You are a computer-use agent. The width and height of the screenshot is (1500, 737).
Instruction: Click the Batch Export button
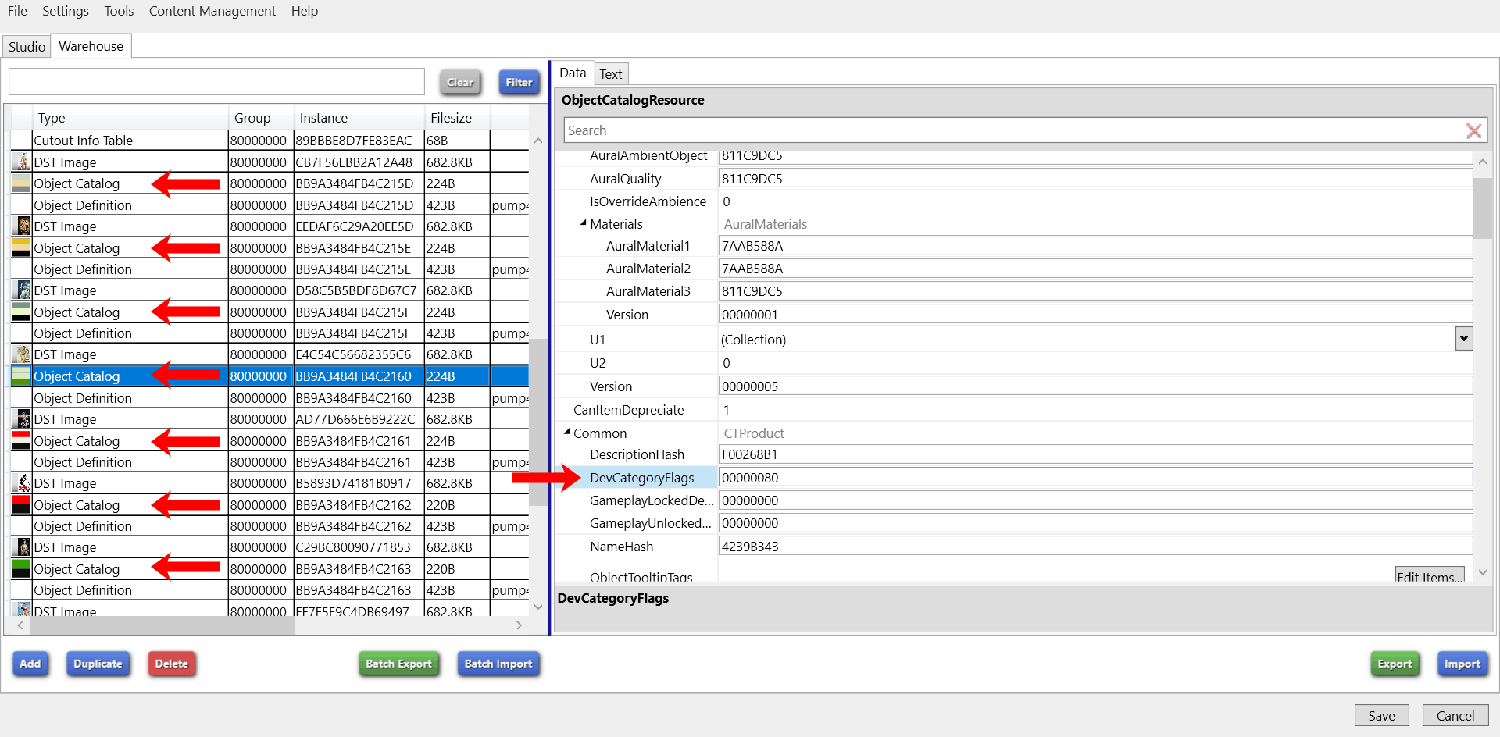(x=398, y=664)
